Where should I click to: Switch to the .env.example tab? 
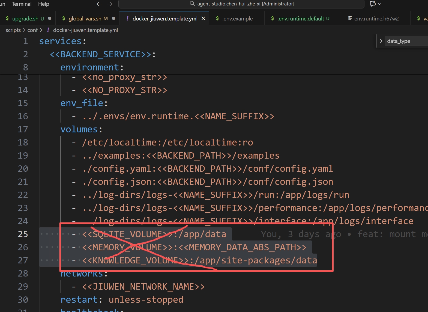pos(237,19)
